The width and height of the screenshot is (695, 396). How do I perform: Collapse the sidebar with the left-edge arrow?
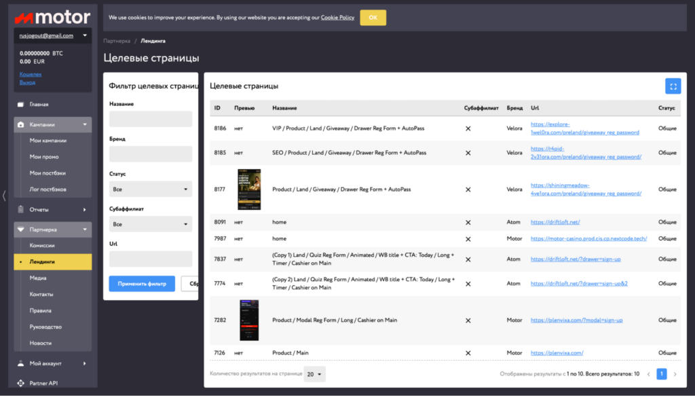4,196
